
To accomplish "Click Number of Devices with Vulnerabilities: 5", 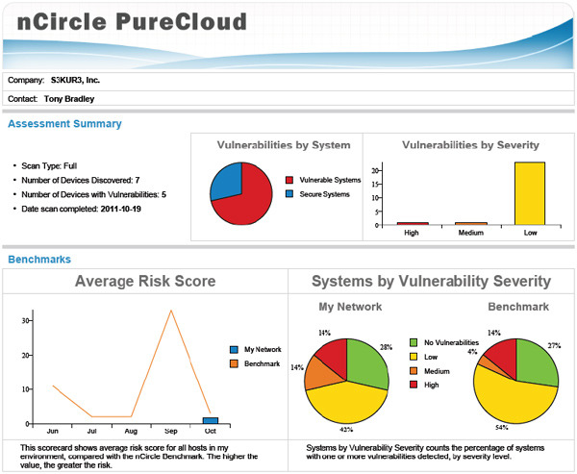I will pos(94,194).
